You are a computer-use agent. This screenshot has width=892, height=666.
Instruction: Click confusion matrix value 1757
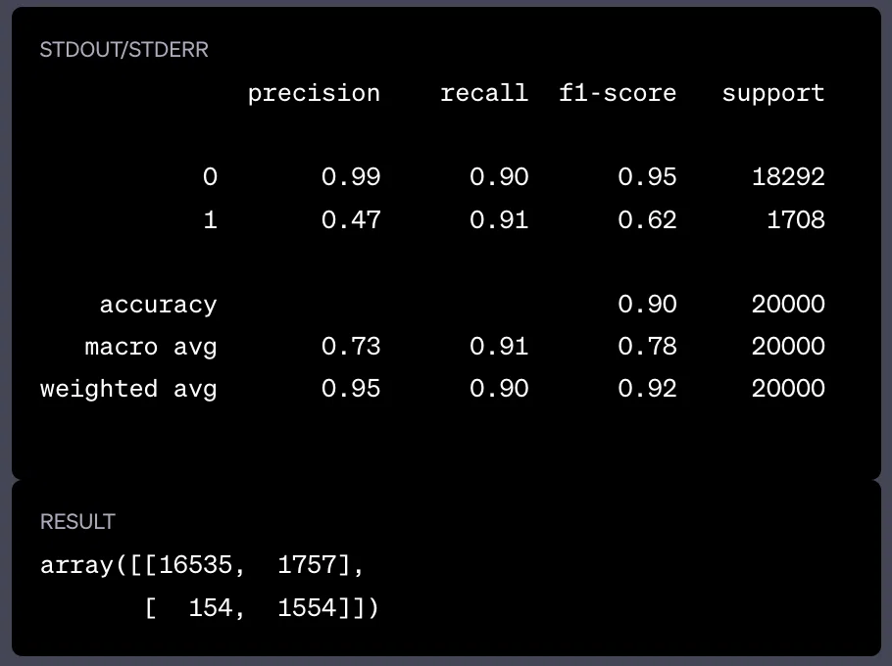(307, 565)
